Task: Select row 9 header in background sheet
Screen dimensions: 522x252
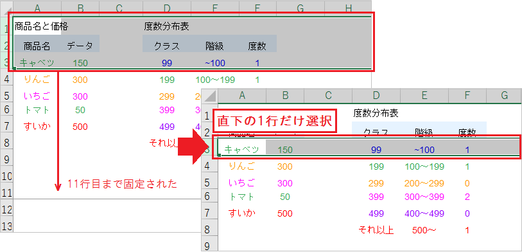Action: pos(6,159)
